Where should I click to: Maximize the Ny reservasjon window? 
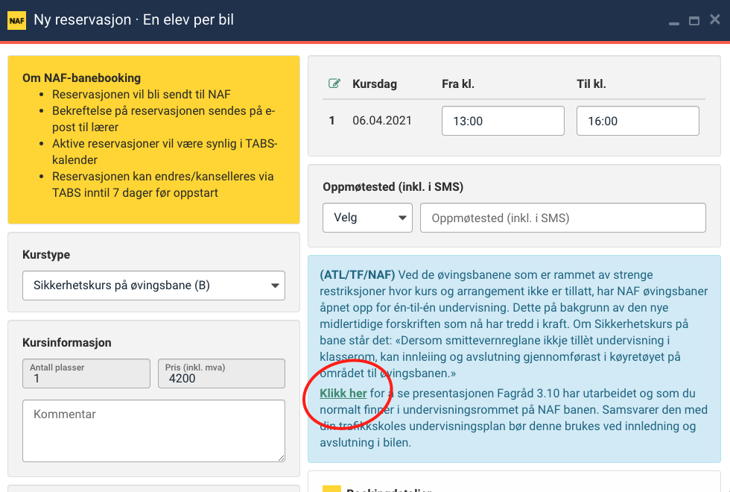[x=694, y=21]
